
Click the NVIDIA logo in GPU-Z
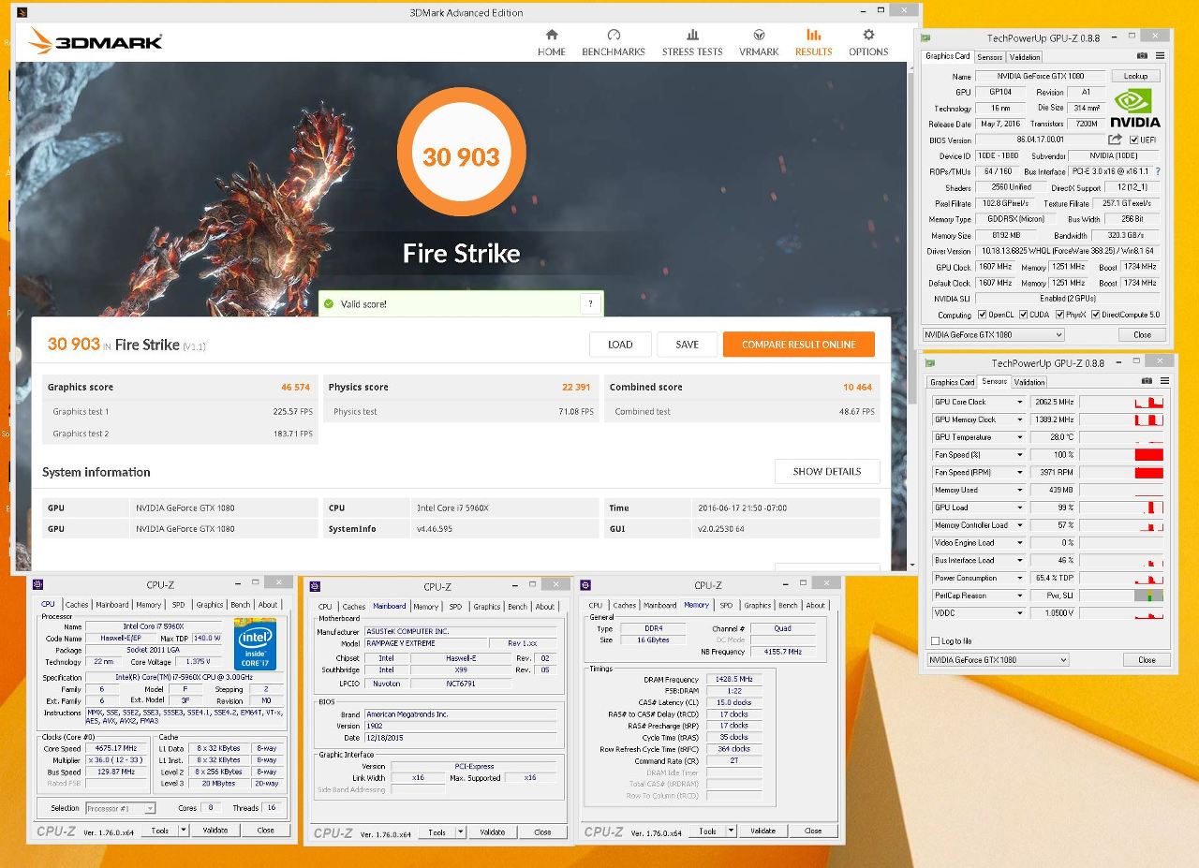click(x=1135, y=108)
